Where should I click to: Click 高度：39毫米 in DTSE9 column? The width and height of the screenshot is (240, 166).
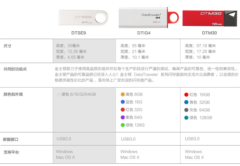point(68,46)
